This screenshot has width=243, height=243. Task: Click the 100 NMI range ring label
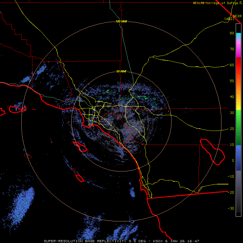(x=121, y=21)
